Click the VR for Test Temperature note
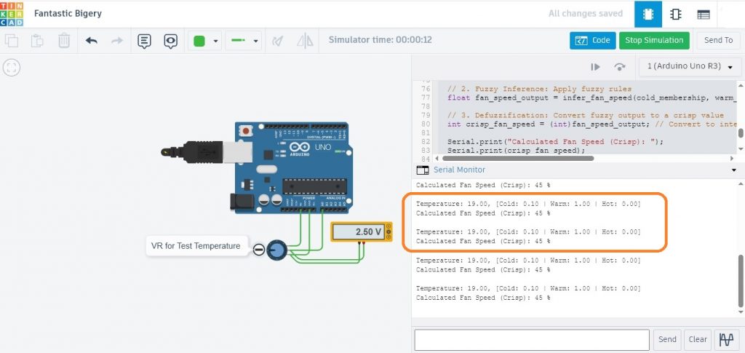Viewport: 745px width, 353px height. (x=196, y=246)
